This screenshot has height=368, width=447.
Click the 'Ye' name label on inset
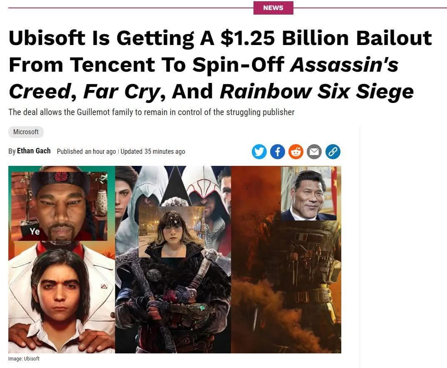click(35, 231)
